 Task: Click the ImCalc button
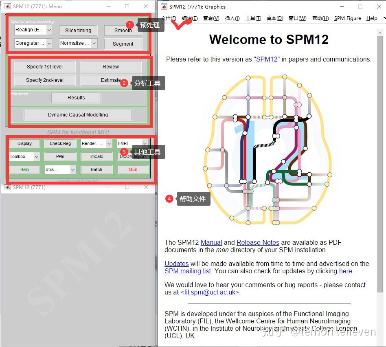click(x=96, y=156)
